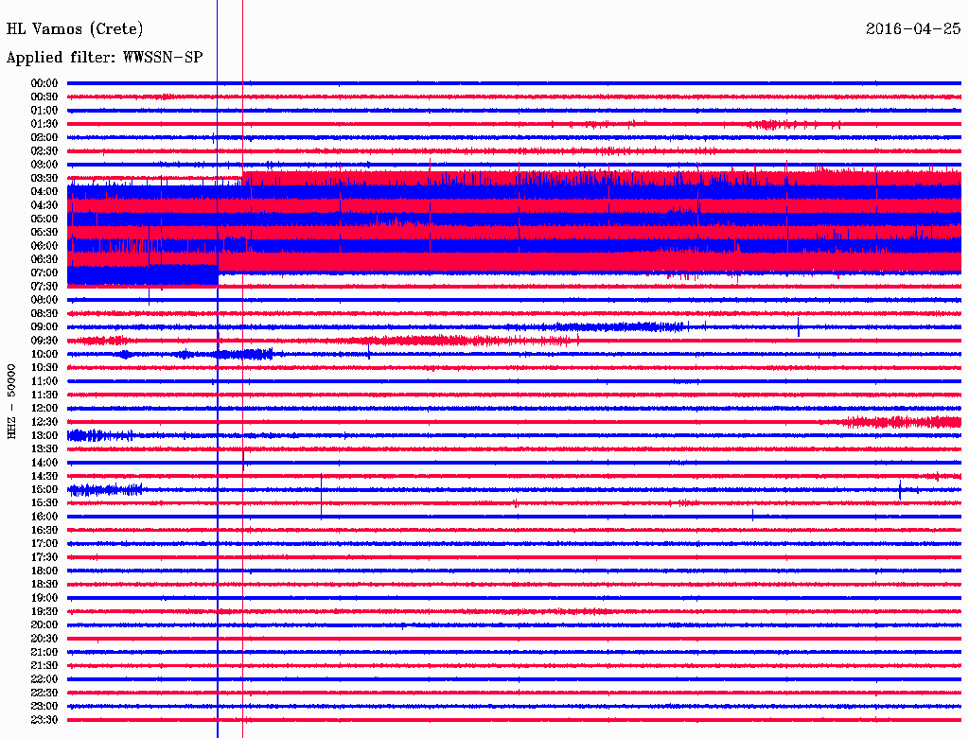Viewport: 969px width, 738px height.
Task: Select the 01:30 time label
Action: 44,124
